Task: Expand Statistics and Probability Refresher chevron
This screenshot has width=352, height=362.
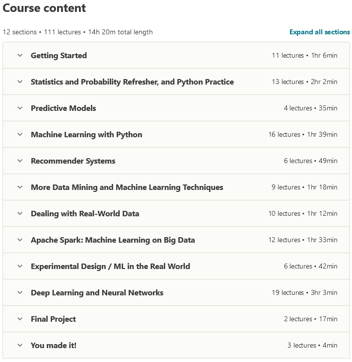Action: [20, 82]
